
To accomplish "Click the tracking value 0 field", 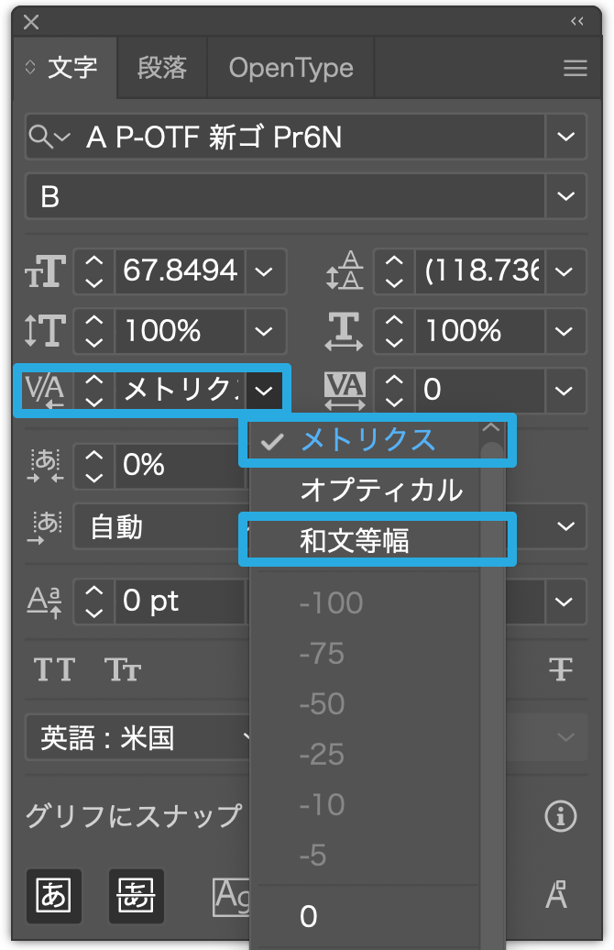I will click(479, 391).
